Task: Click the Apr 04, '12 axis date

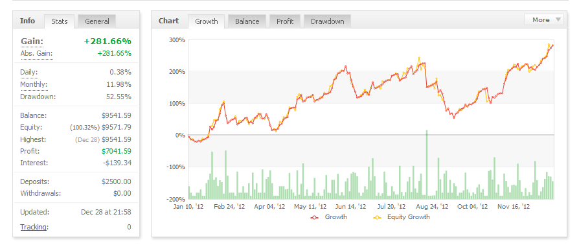Action: click(x=269, y=207)
